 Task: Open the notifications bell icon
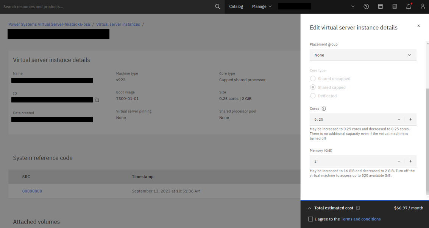pos(409,6)
